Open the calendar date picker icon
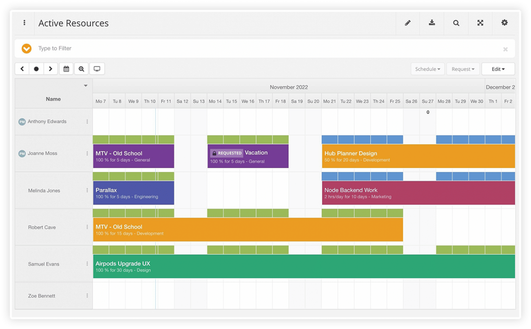This screenshot has height=329, width=531. pos(66,69)
